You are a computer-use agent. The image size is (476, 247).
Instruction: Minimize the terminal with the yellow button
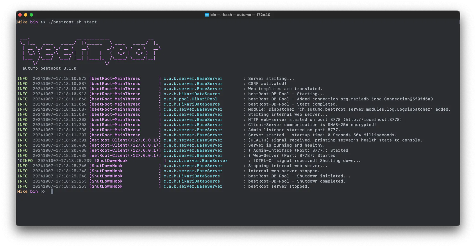coord(26,15)
